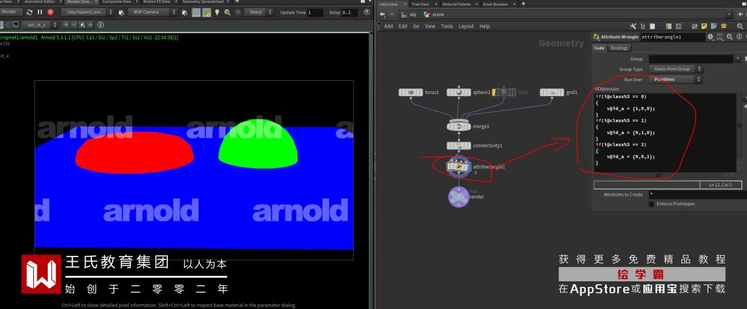Select the torus1 node
The height and width of the screenshot is (309, 747).
(411, 93)
